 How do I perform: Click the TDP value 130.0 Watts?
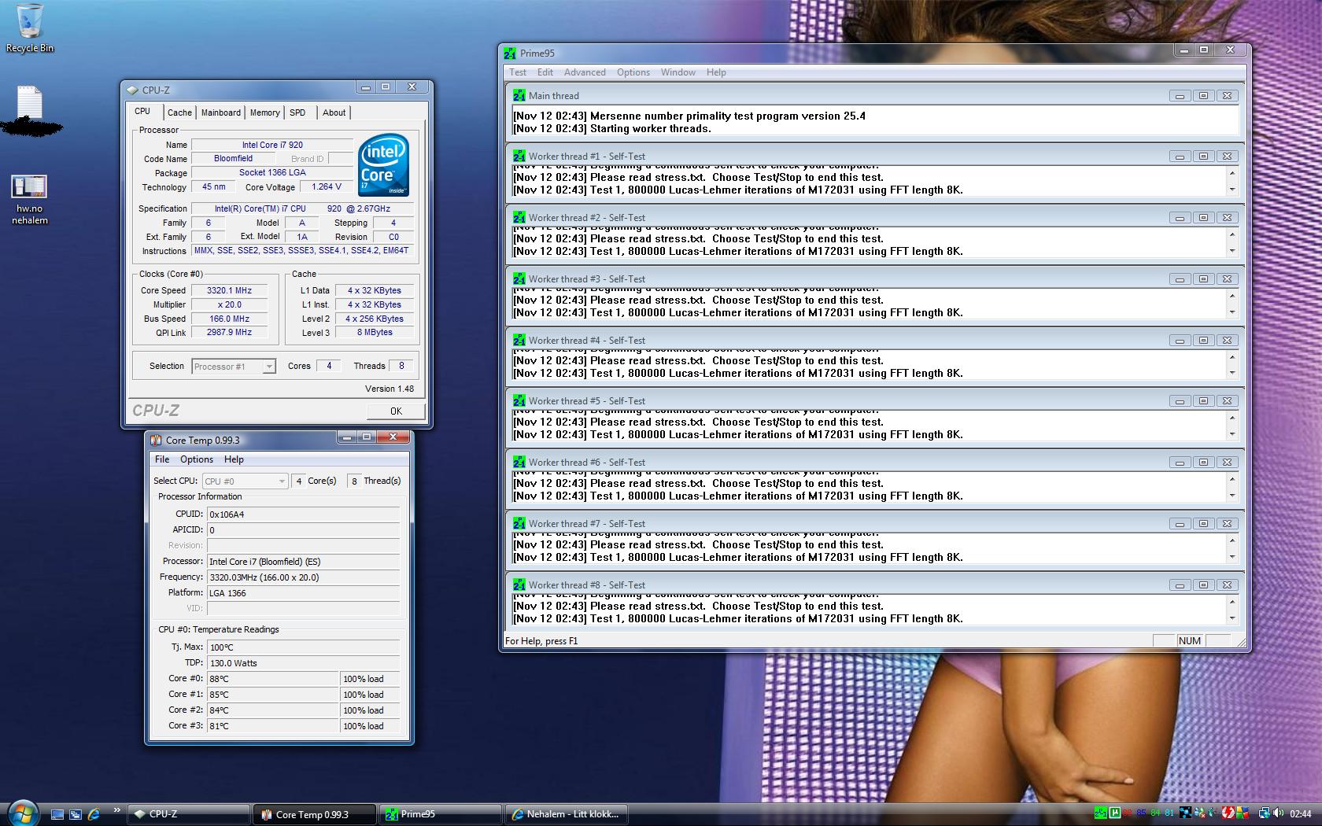click(x=304, y=663)
